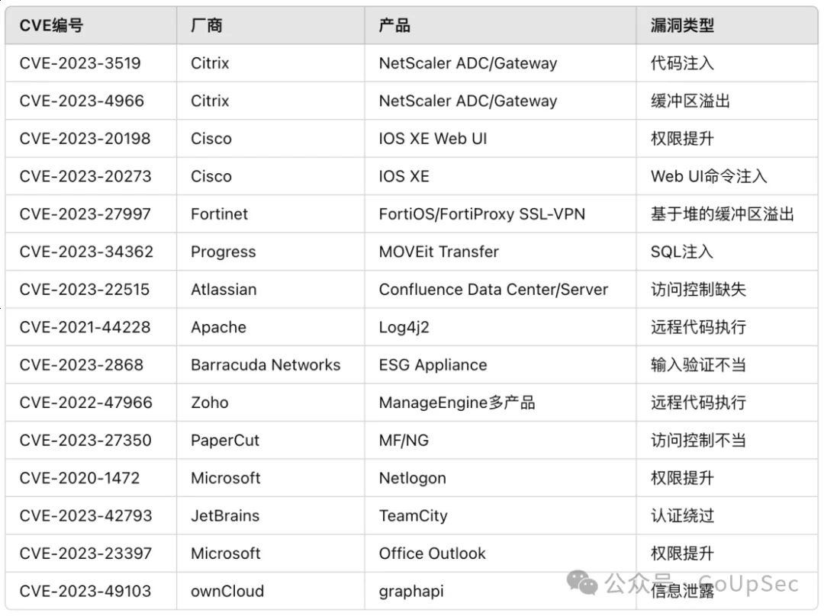Select the CVE-2020-1472 cell
Screen dimensions: 824x616
click(x=79, y=478)
